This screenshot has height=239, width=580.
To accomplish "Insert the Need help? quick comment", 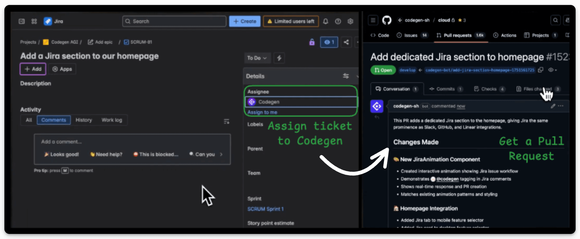I will pos(106,154).
